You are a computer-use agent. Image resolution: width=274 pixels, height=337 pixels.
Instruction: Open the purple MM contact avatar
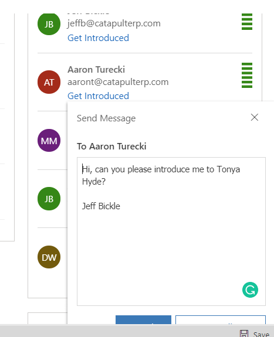49,141
